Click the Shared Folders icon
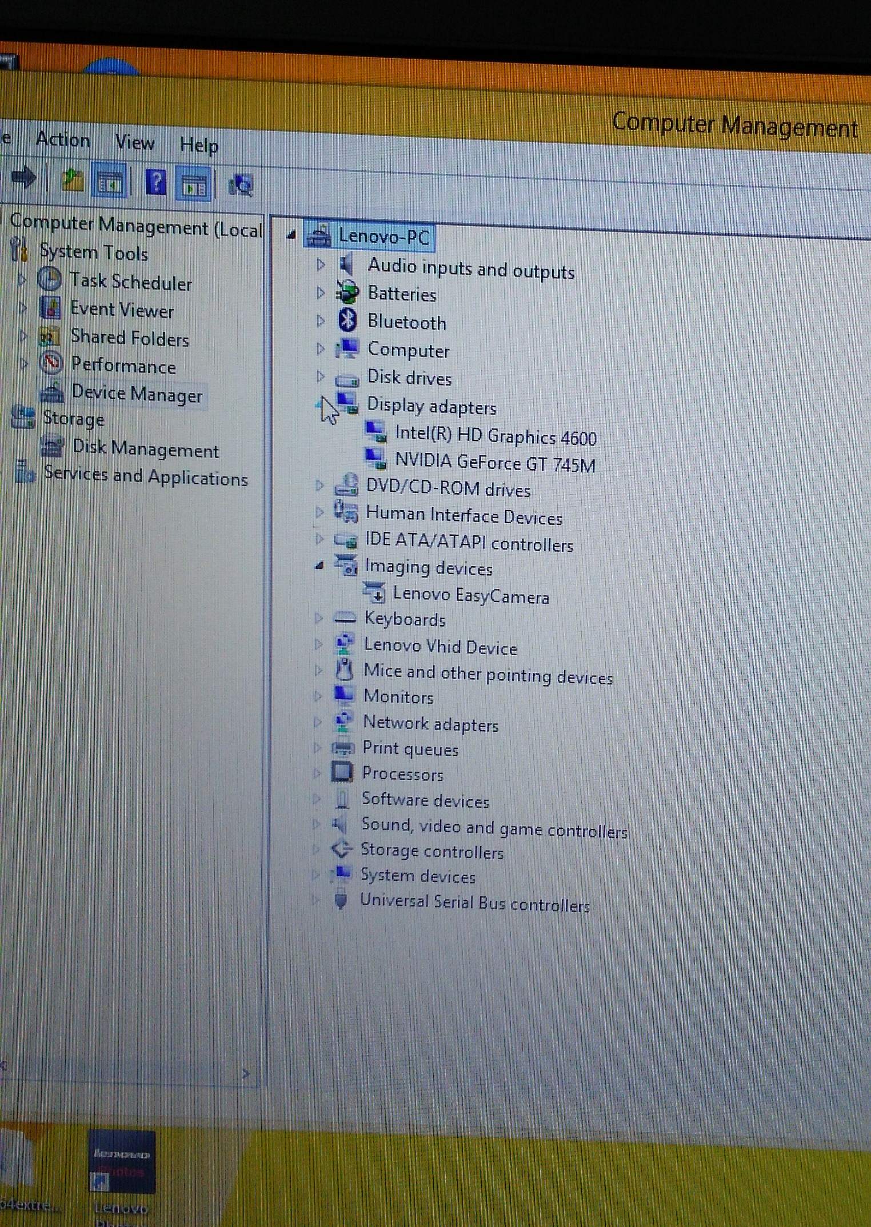 [49, 336]
